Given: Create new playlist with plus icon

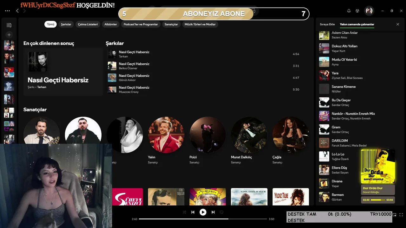Looking at the screenshot, I should coord(9,35).
